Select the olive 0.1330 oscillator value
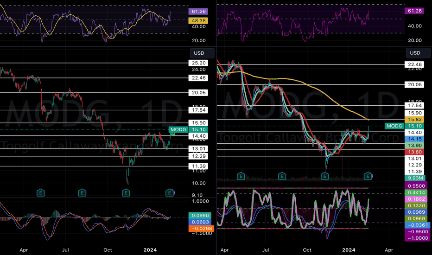 coord(416,206)
